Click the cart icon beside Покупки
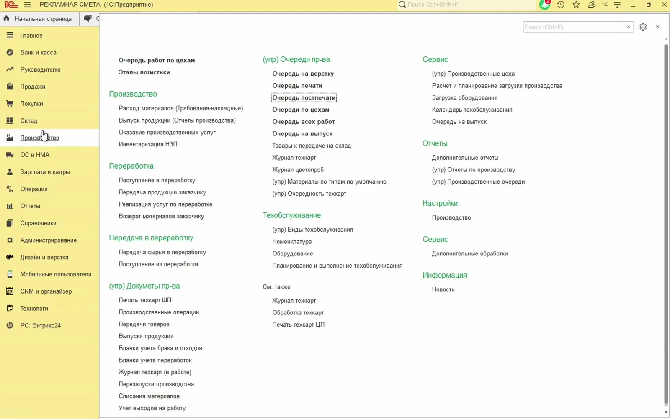Image resolution: width=670 pixels, height=419 pixels. [x=10, y=104]
